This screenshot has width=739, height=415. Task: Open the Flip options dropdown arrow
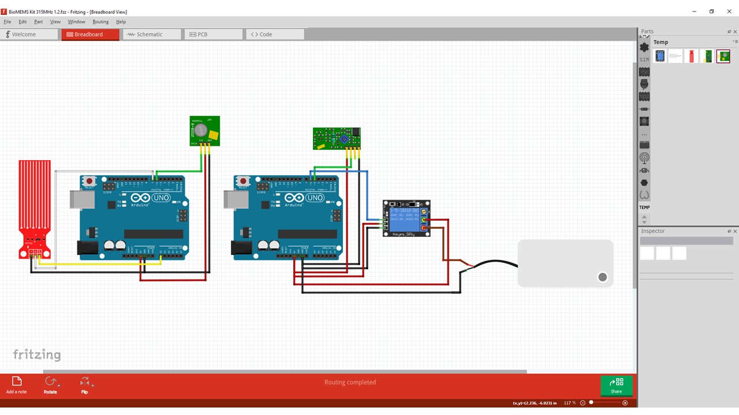click(92, 384)
